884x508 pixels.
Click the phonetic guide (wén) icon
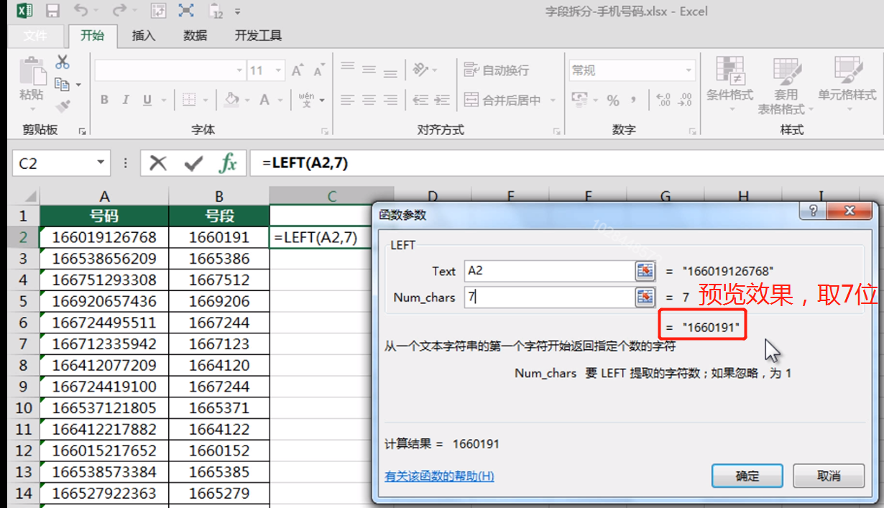click(x=306, y=100)
